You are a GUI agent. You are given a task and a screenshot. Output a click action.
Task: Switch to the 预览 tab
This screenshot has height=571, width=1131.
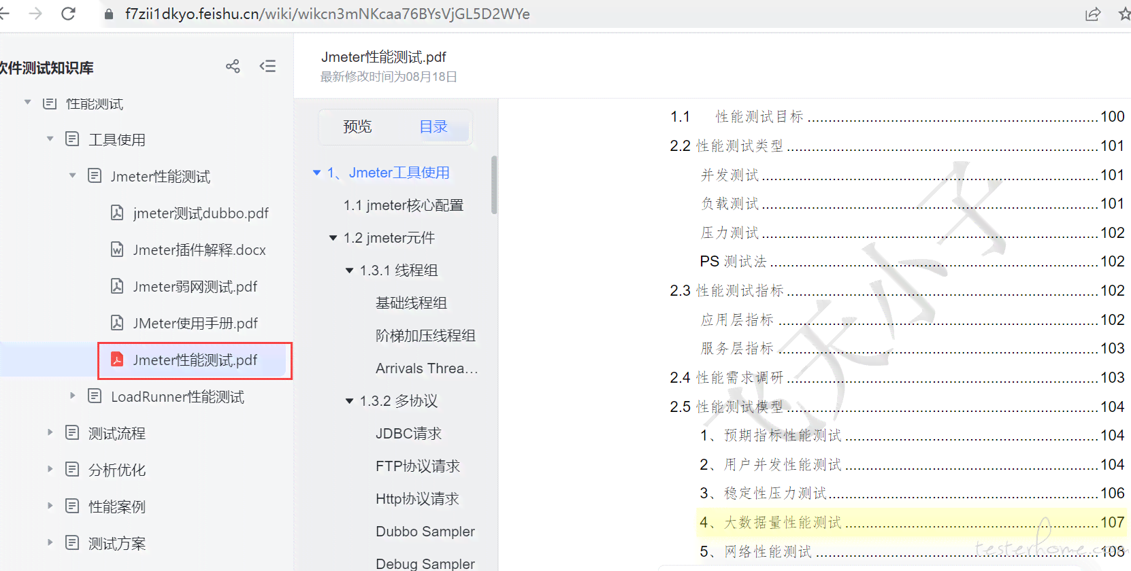[357, 127]
